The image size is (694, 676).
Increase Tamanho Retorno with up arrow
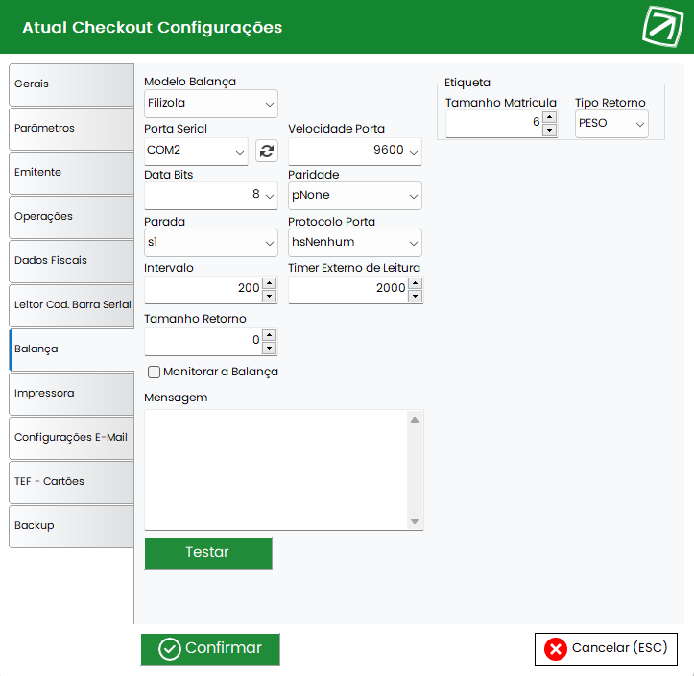tap(269, 335)
